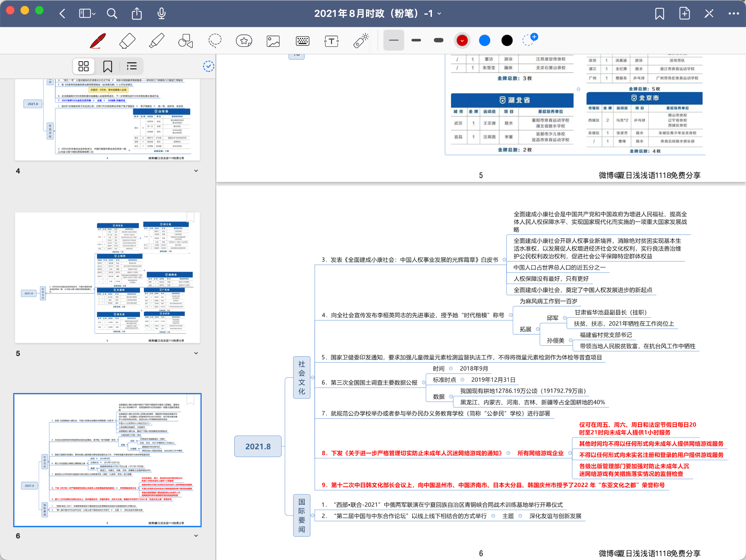Switch sidebar to thumbnails grid tab
Viewport: 746px width, 560px height.
(84, 66)
